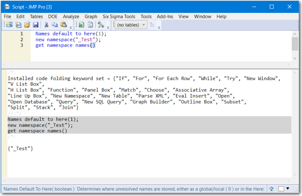Image resolution: width=302 pixels, height=196 pixels.
Task: Click log line starting with "Split", "Stack"
Action: 43,108
